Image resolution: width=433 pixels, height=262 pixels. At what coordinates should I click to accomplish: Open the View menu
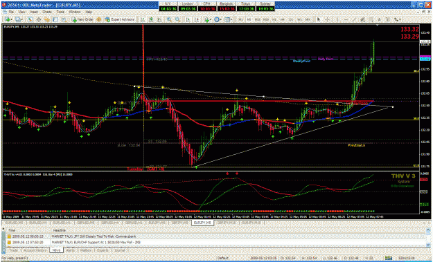[x=22, y=12]
